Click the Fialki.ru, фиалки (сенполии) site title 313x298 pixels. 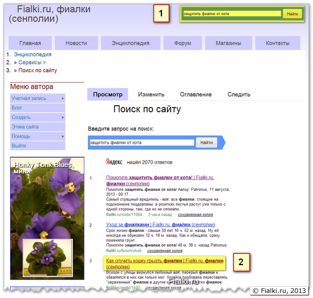coord(50,14)
